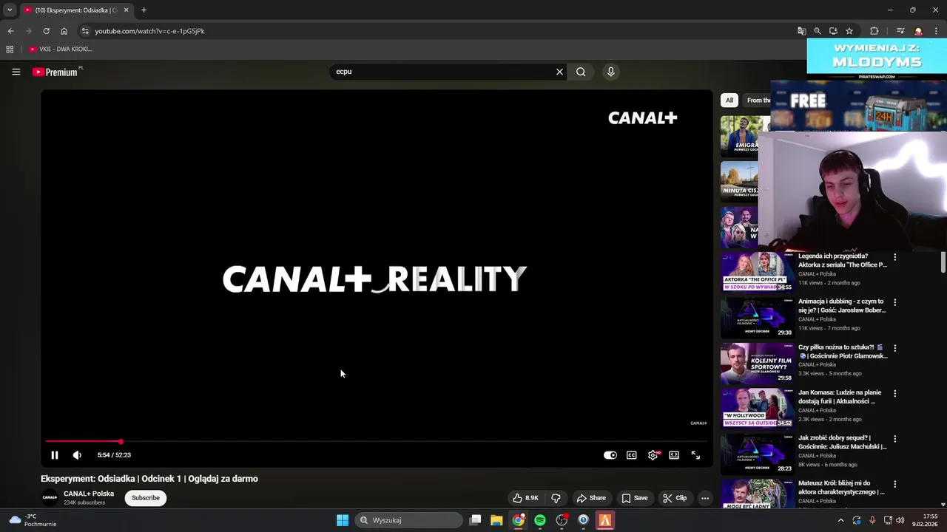Select the 'Eksperyment: Odsiadka' browser tab

point(75,10)
